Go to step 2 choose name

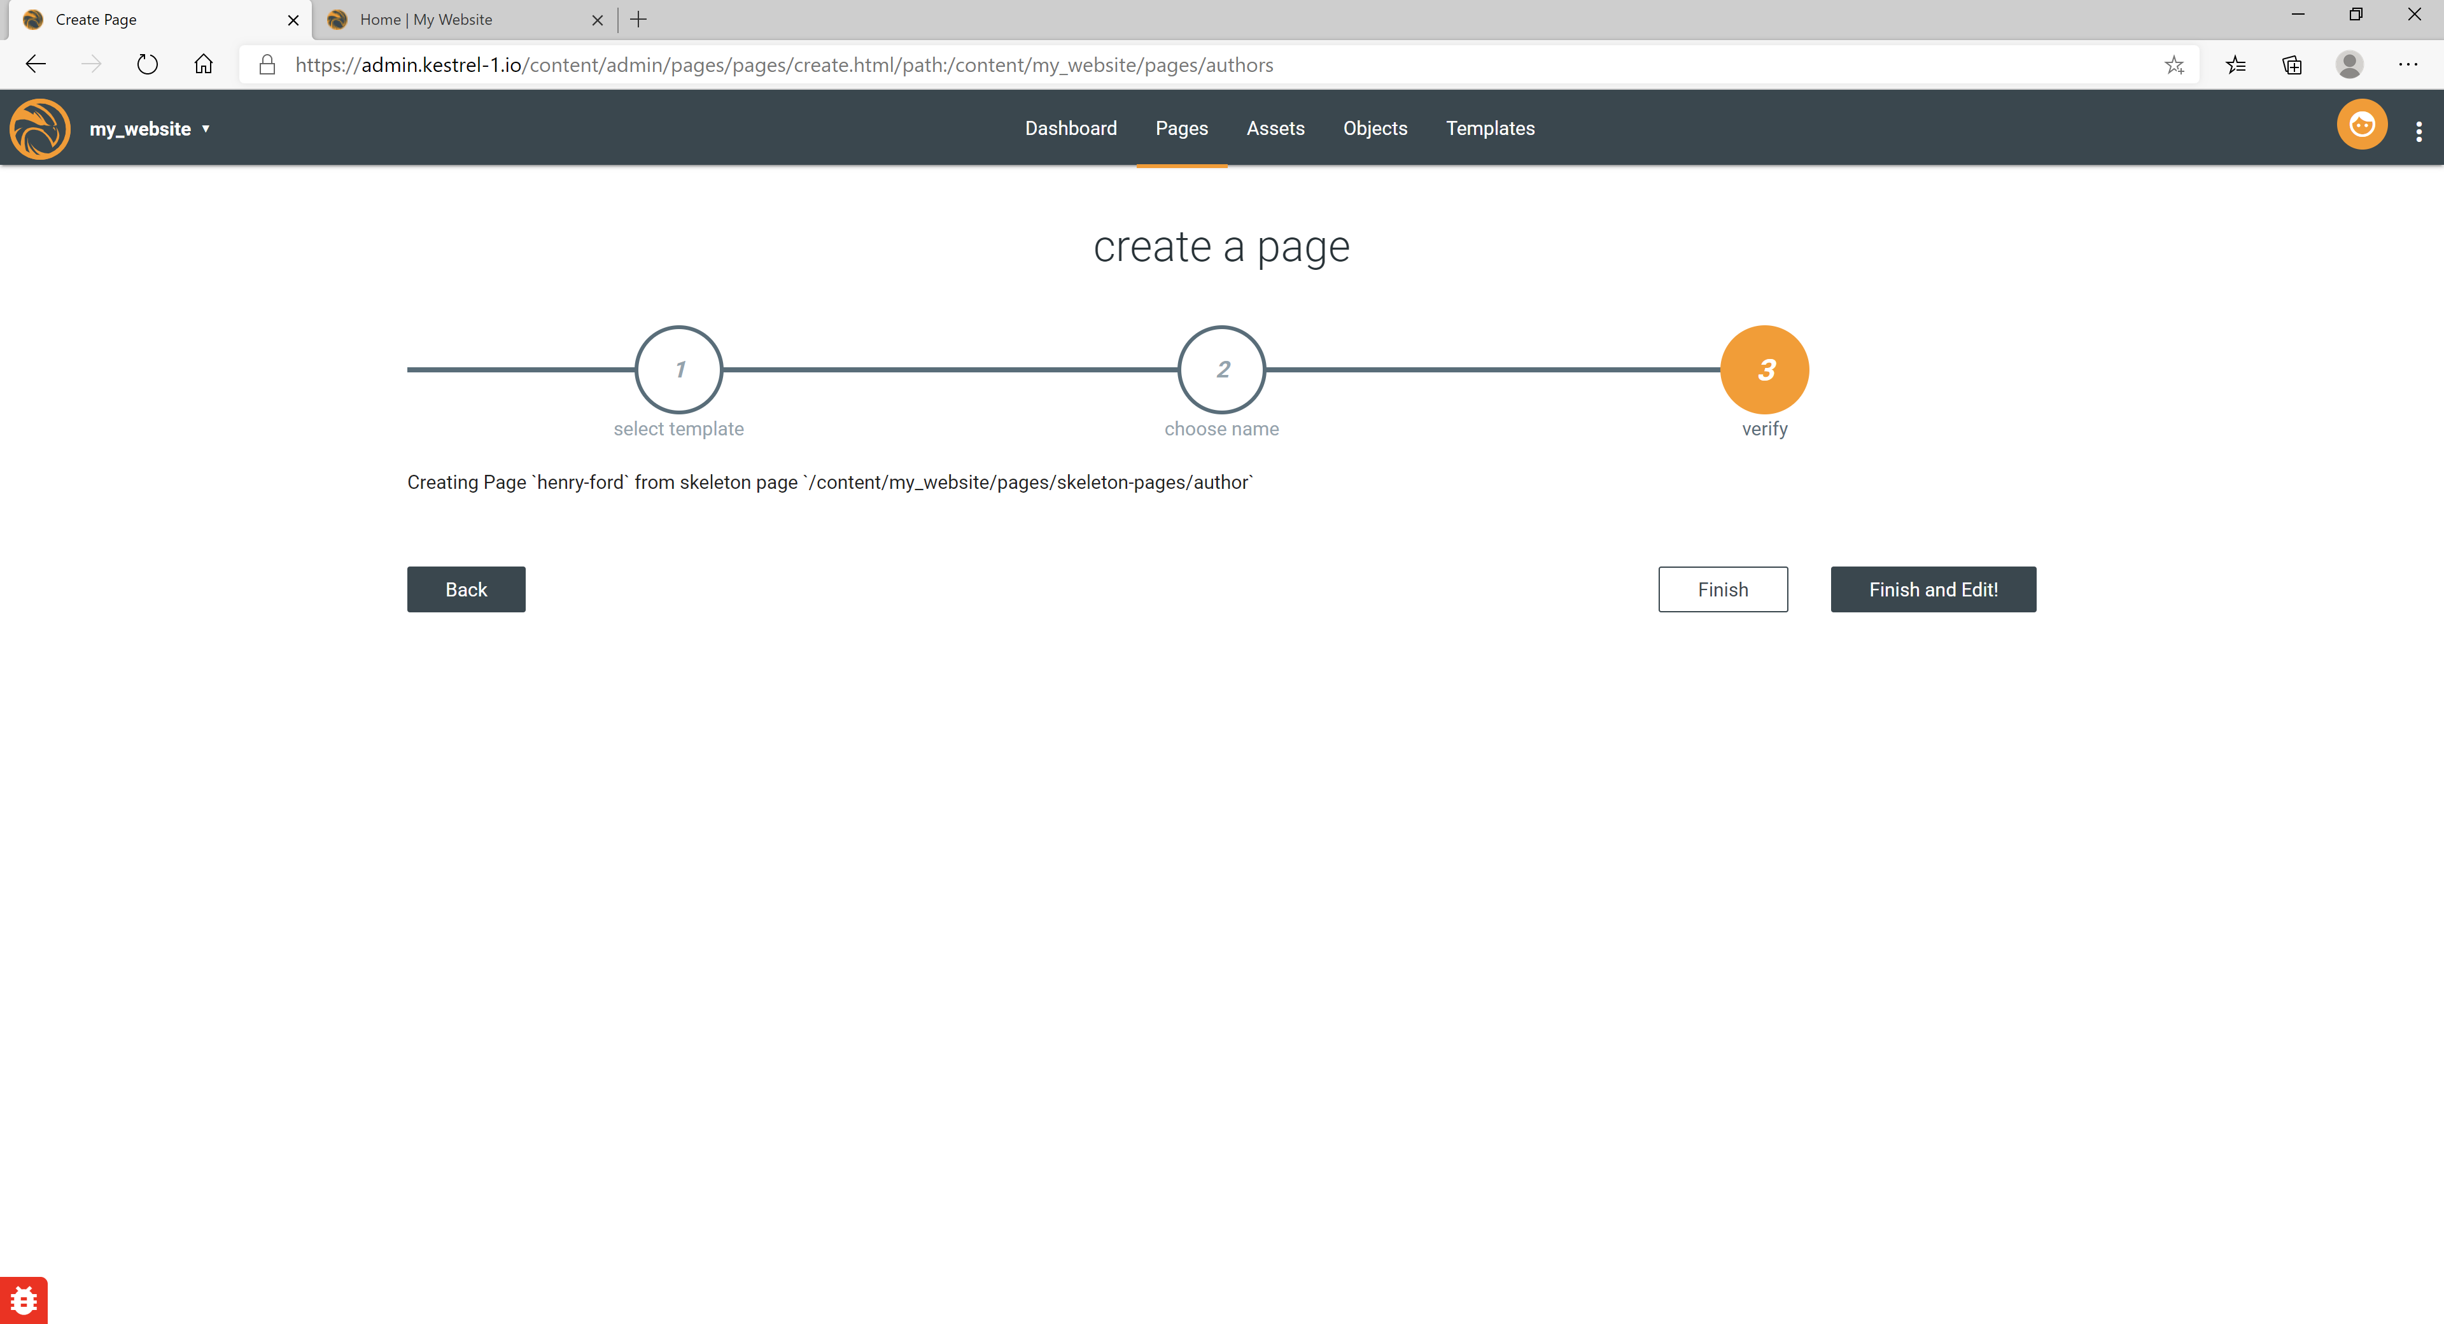[x=1221, y=369]
